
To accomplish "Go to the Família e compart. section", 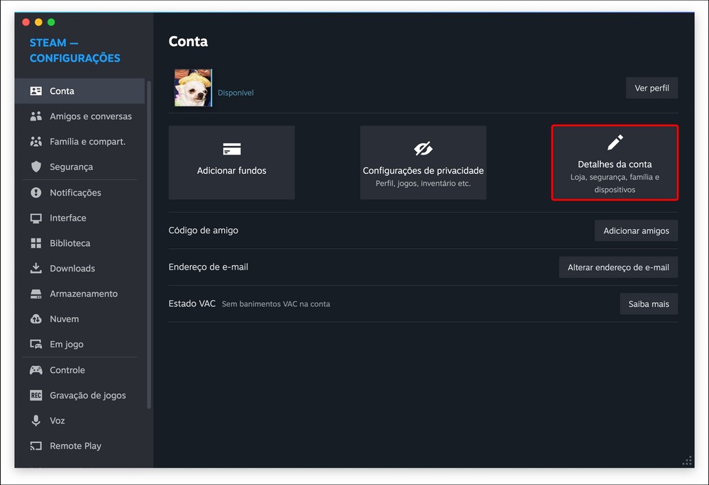I will pyautogui.click(x=87, y=142).
